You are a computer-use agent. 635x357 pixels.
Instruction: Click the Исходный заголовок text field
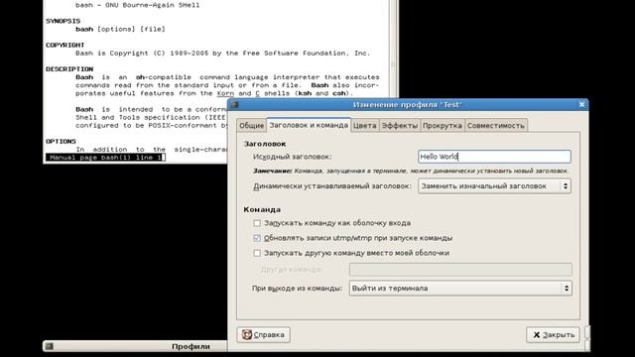(x=494, y=157)
